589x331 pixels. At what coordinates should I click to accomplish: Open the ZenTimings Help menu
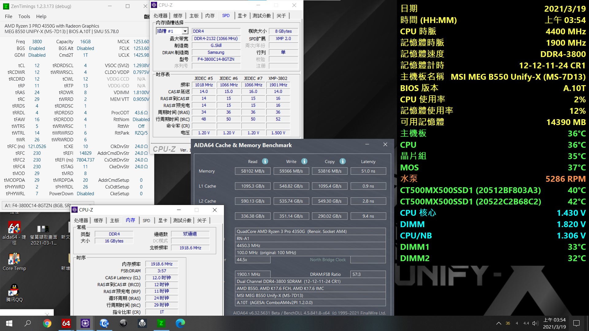[x=41, y=16]
